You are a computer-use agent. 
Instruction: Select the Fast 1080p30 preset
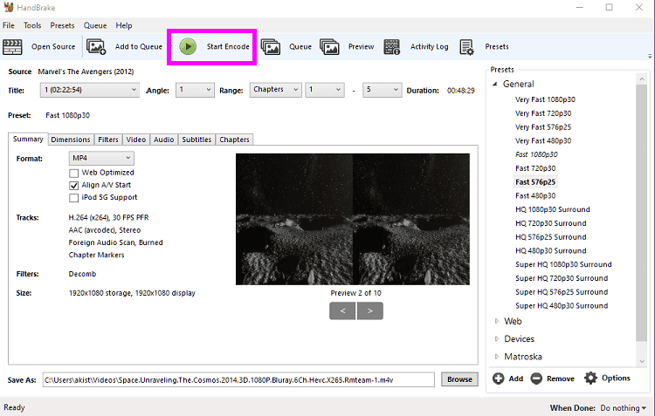[536, 154]
